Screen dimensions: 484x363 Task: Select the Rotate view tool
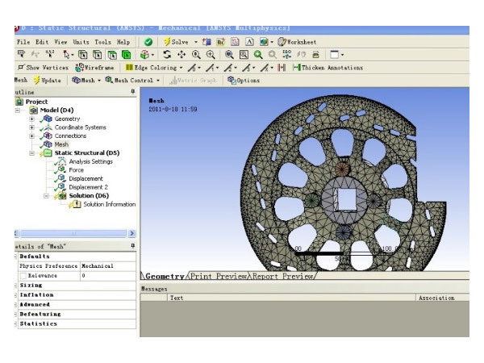tap(167, 55)
